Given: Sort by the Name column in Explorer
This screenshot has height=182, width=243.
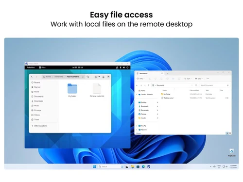Looking at the screenshot, I should coord(165,90).
